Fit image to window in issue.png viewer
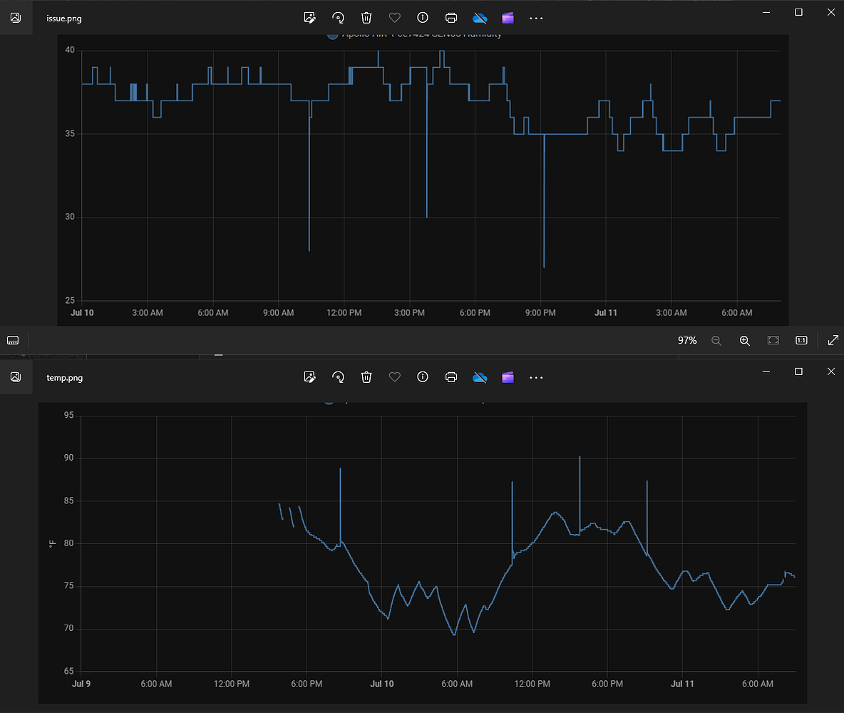 click(773, 340)
